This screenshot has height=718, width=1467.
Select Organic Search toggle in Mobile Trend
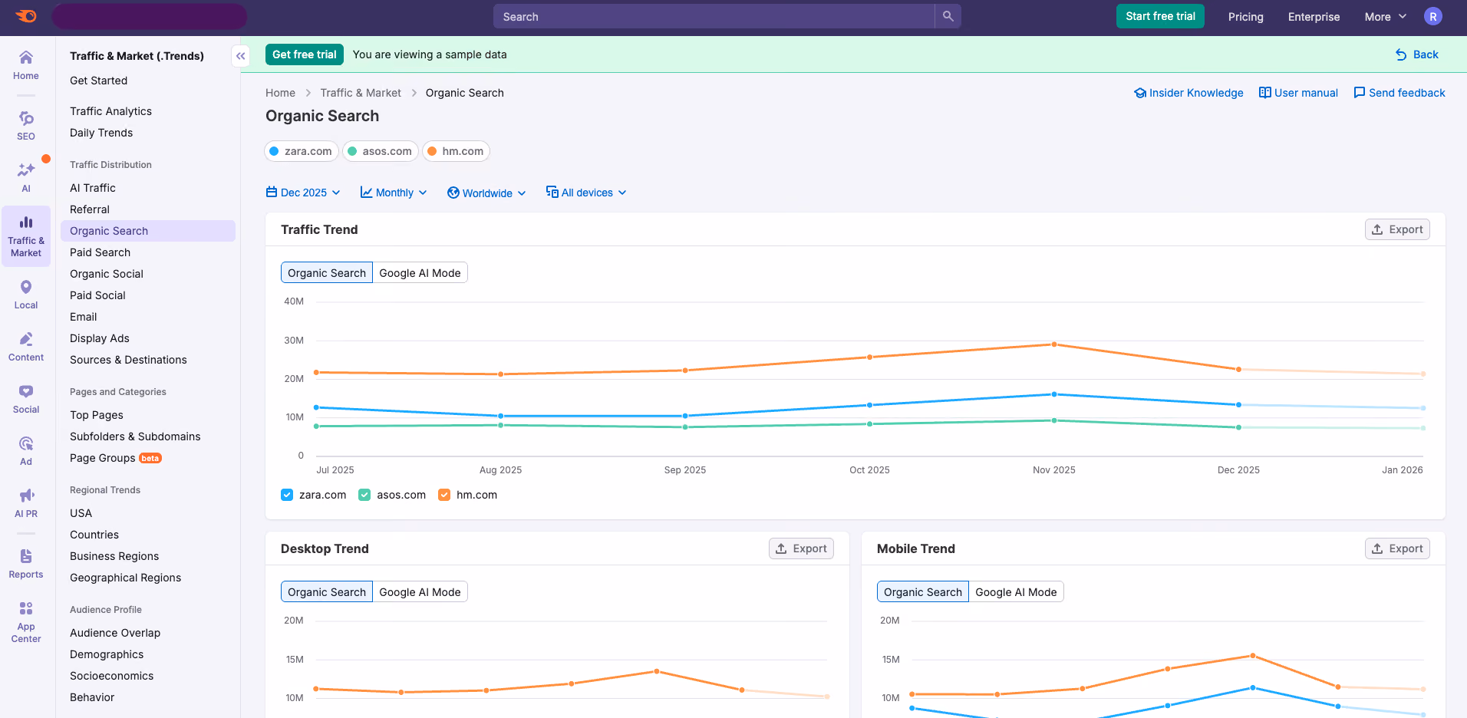[x=923, y=591]
